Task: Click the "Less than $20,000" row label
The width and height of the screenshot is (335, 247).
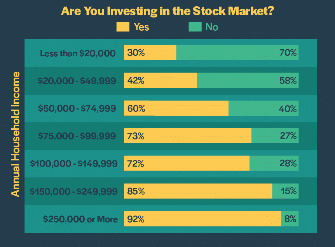Action: pyautogui.click(x=78, y=53)
